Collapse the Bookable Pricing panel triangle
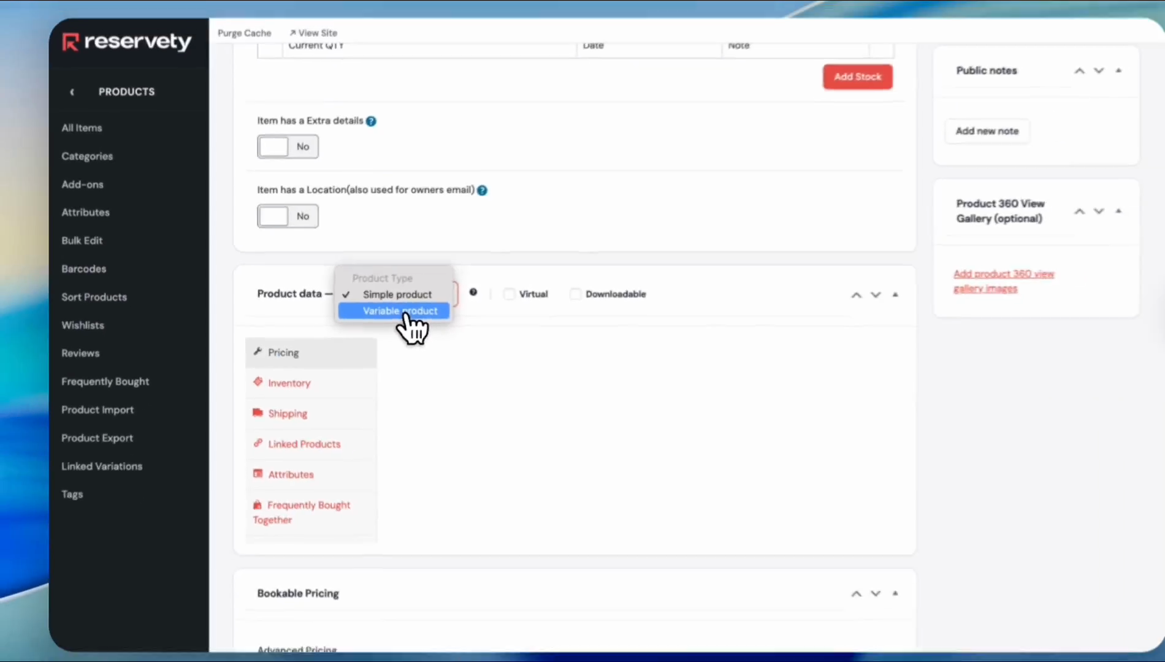Screen dimensions: 1165x662 (x=895, y=593)
